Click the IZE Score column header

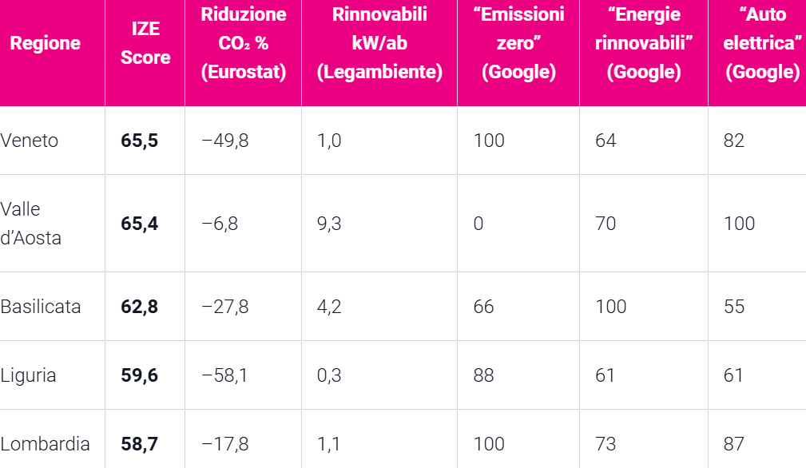[x=145, y=43]
